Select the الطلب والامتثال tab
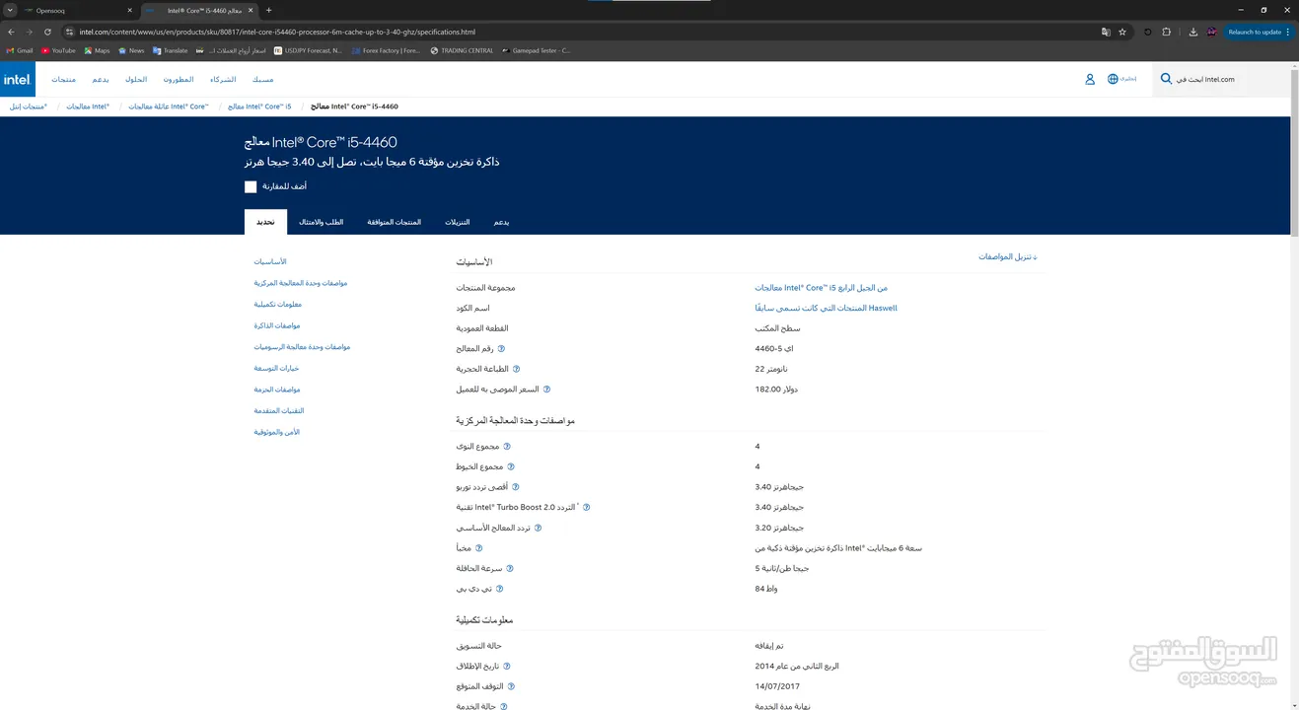This screenshot has height=710, width=1299. click(x=321, y=222)
